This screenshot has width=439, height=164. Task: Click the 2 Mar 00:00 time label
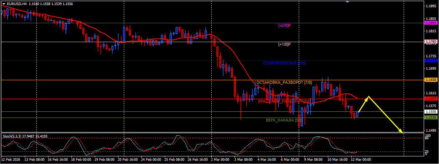click(220, 159)
